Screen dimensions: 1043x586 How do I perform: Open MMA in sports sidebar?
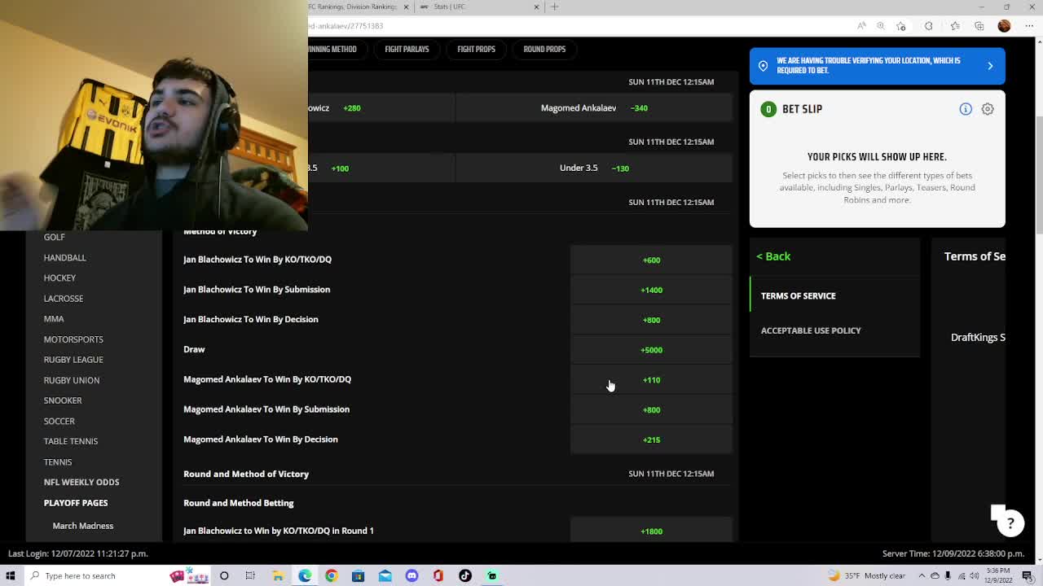pyautogui.click(x=53, y=318)
